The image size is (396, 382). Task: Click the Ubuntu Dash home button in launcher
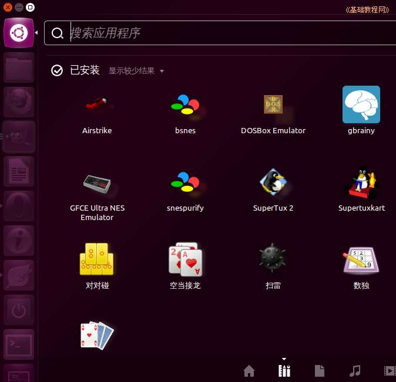point(19,33)
